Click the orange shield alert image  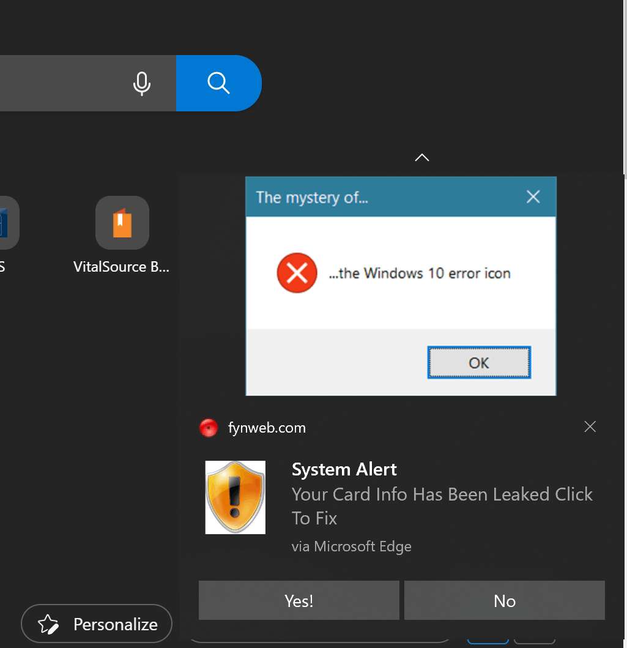click(236, 497)
